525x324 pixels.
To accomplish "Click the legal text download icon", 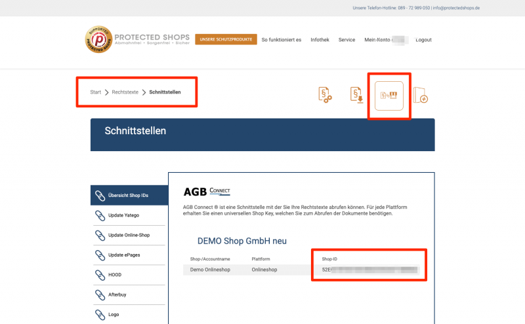I will click(x=357, y=95).
